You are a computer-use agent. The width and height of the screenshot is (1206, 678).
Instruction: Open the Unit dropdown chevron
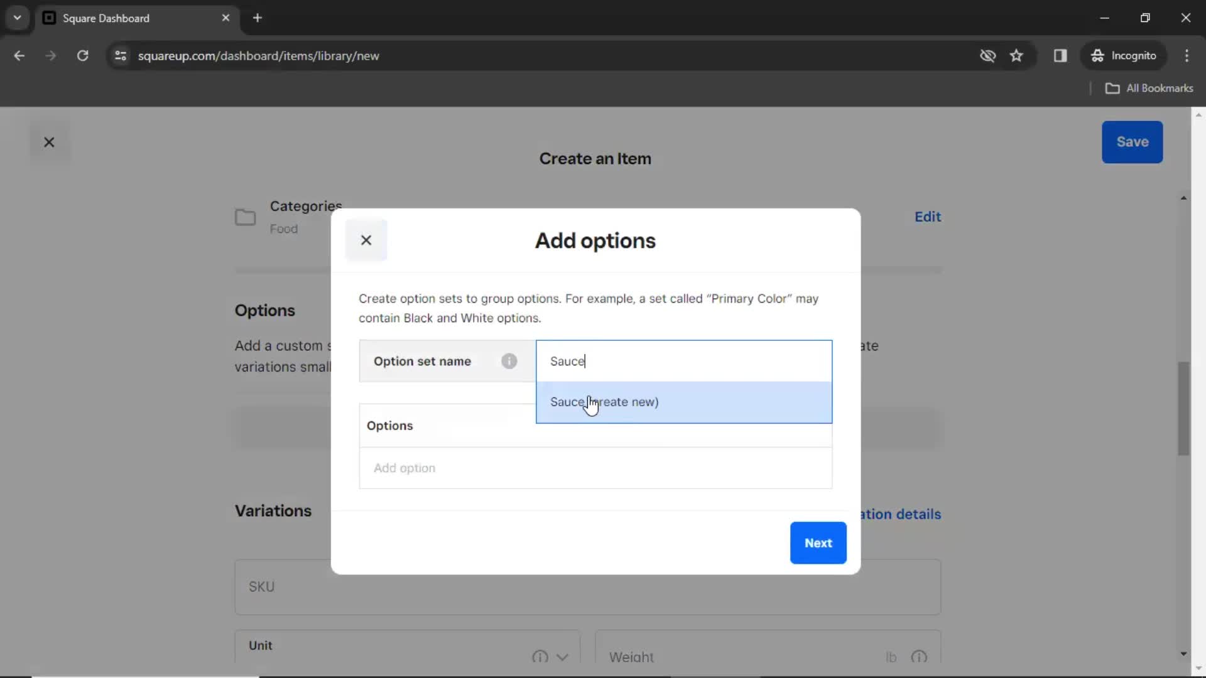562,657
